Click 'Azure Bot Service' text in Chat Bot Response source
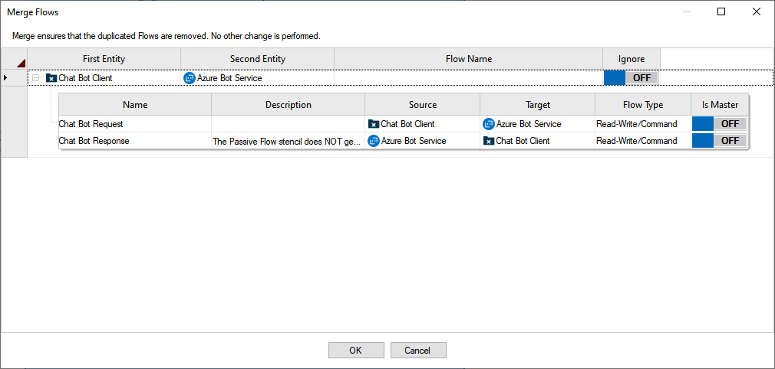Screen dimensions: 775x369 coord(414,141)
